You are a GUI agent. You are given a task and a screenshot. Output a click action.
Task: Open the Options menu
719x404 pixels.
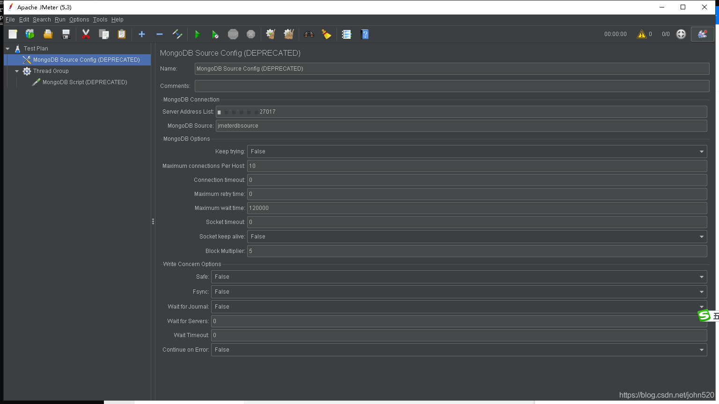tap(79, 20)
